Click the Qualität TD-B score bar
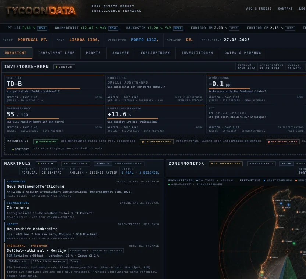 tap(43, 88)
